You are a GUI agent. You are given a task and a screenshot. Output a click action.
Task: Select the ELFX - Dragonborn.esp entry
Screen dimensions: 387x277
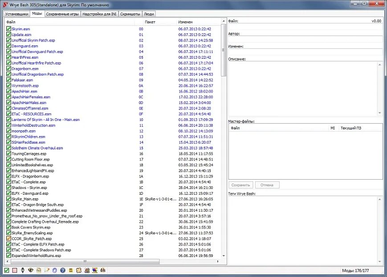point(113,176)
